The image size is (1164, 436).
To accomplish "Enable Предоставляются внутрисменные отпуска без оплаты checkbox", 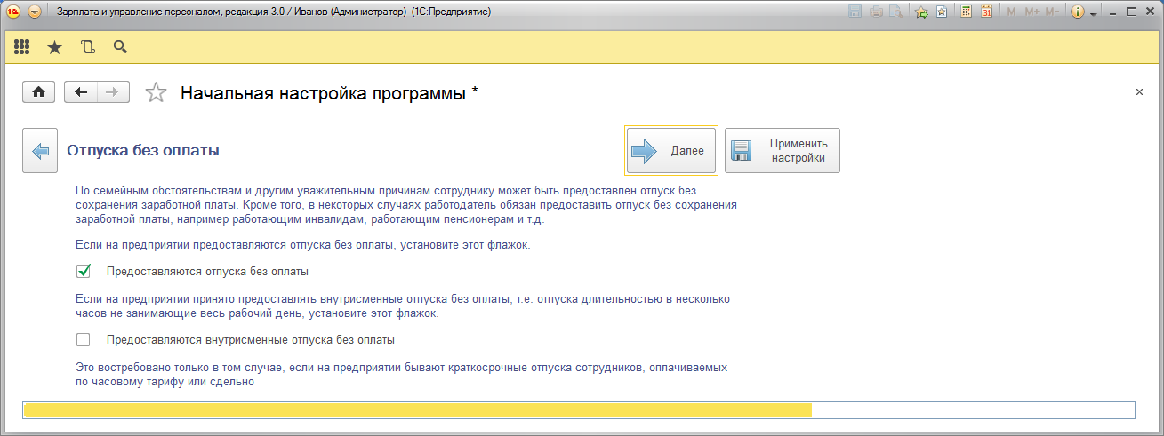I will [x=84, y=339].
